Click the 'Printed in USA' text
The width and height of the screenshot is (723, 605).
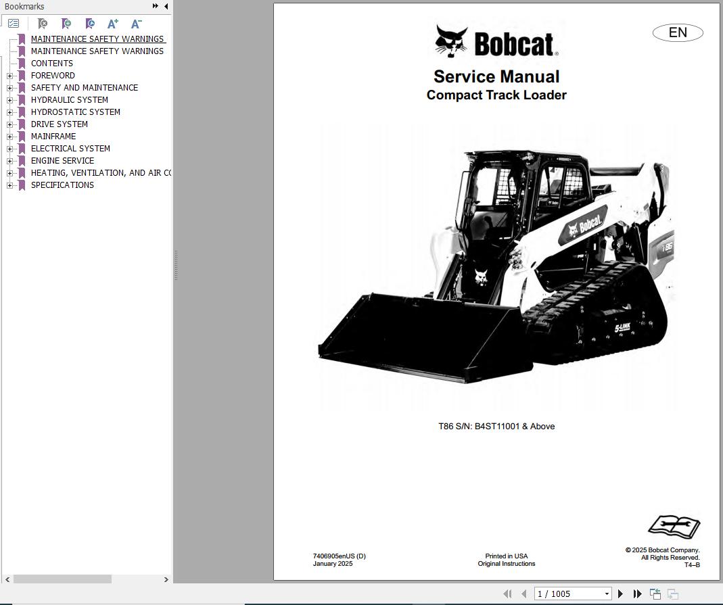507,556
